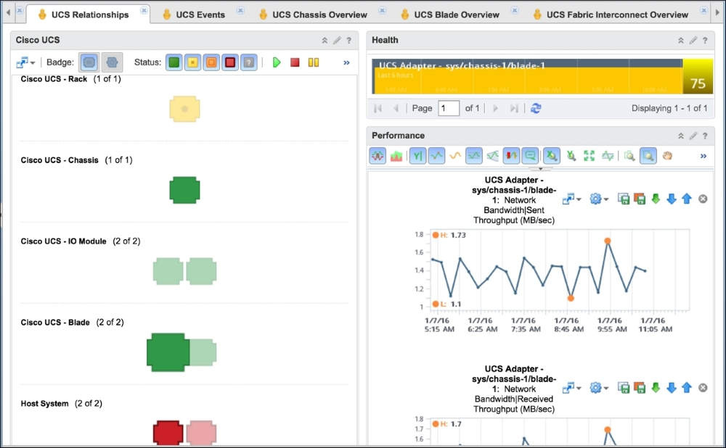Close the UCS Chassis Overview tab

pyautogui.click(x=382, y=10)
